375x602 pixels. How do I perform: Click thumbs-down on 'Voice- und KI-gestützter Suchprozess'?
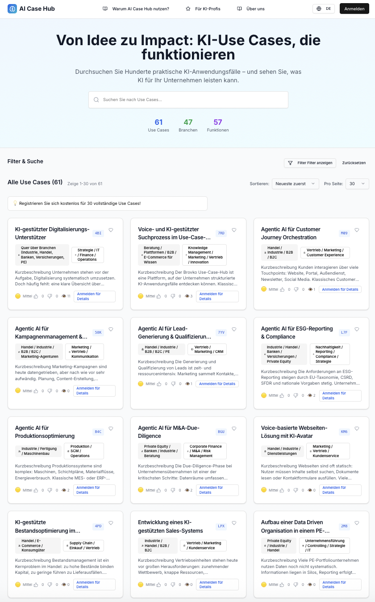[x=173, y=296]
